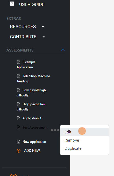The height and width of the screenshot is (176, 114).
Task: Click the ADD NEW assessment button
Action: (32, 150)
